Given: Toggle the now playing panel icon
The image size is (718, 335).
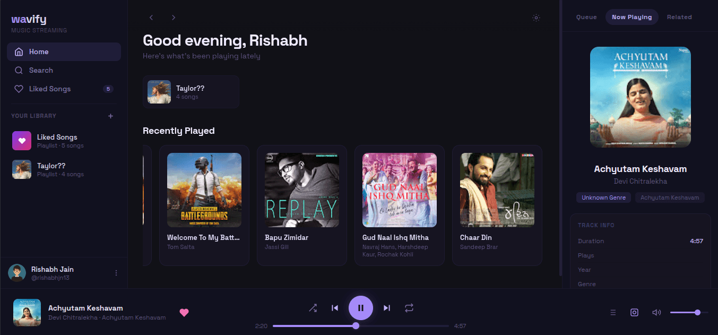Looking at the screenshot, I should coord(634,313).
